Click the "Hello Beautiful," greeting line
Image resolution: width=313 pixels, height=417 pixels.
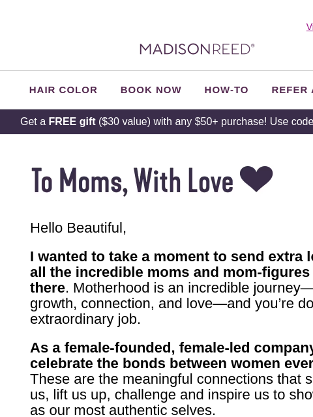pyautogui.click(x=78, y=228)
